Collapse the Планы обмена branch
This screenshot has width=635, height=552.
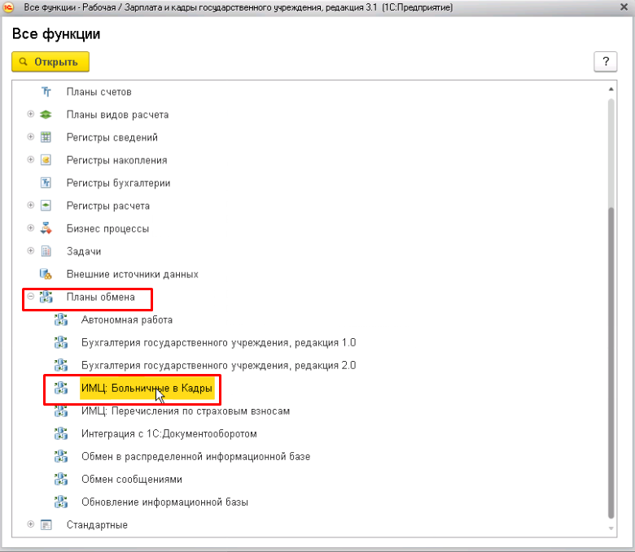click(31, 298)
